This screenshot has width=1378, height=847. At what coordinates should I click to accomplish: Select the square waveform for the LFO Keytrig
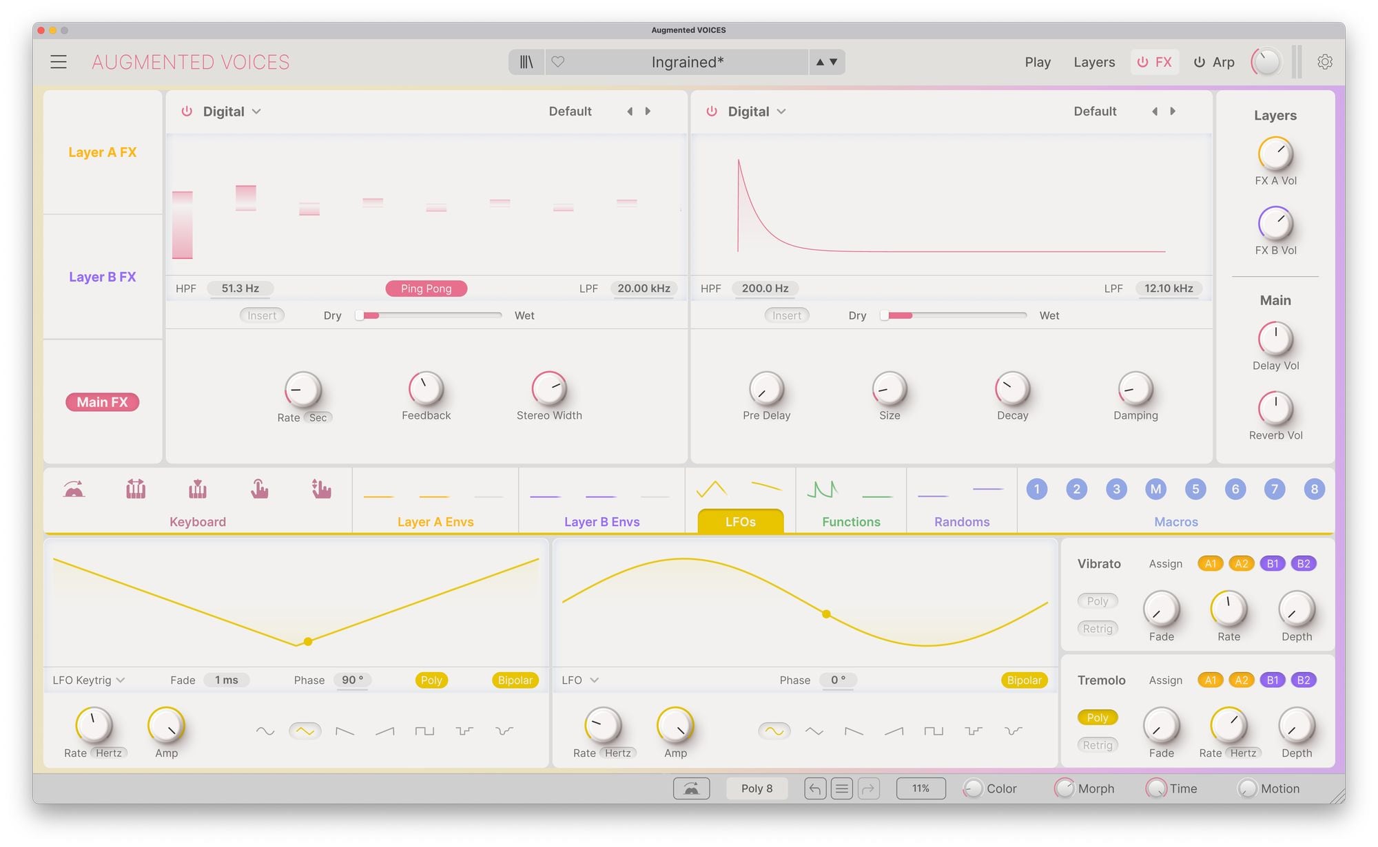(424, 731)
